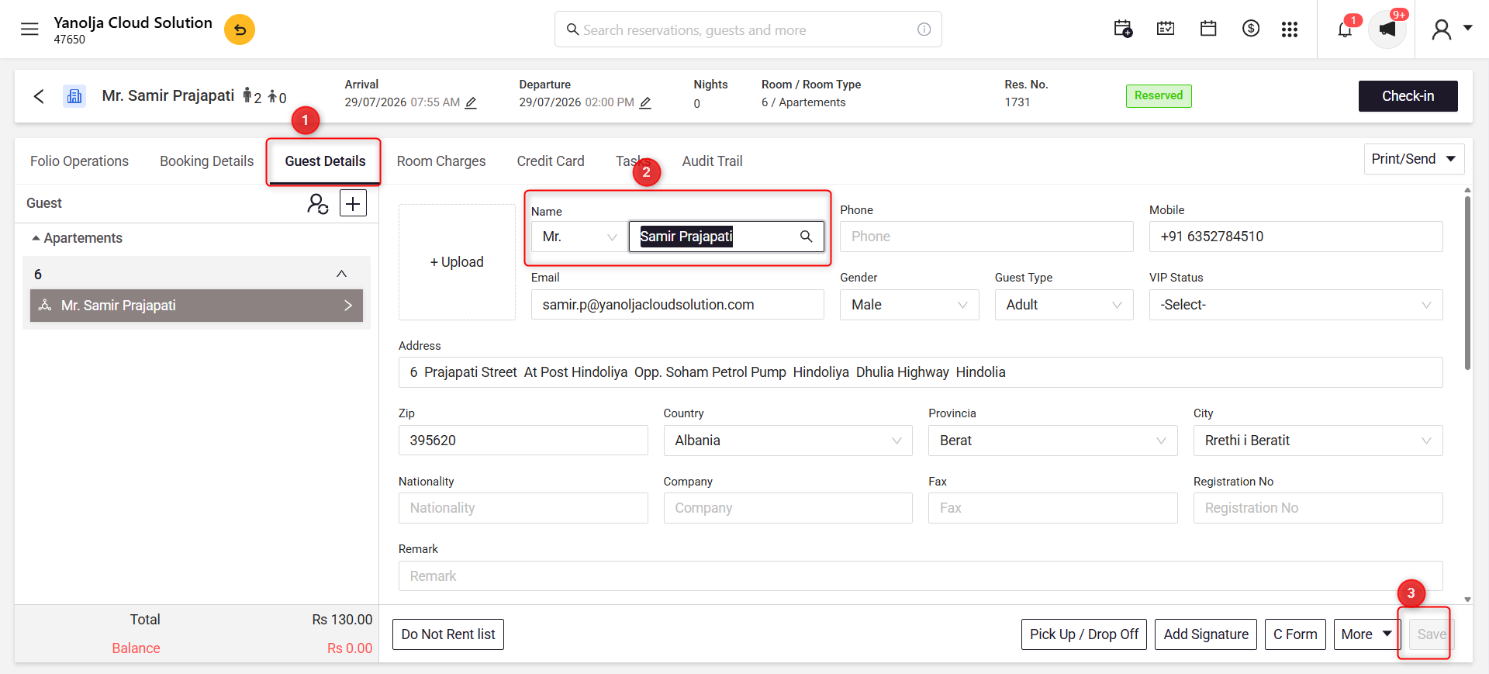Click the Address input field
Image resolution: width=1489 pixels, height=674 pixels.
coord(921,372)
